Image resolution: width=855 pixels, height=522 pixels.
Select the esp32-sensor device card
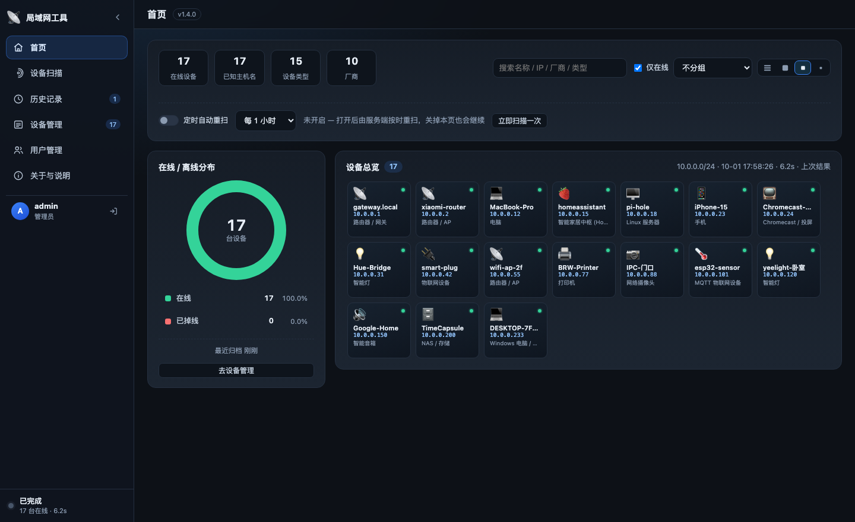click(x=720, y=270)
